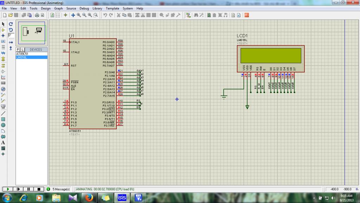Open Firefox from the Windows taskbar
The width and height of the screenshot is (360, 203).
pos(89,197)
